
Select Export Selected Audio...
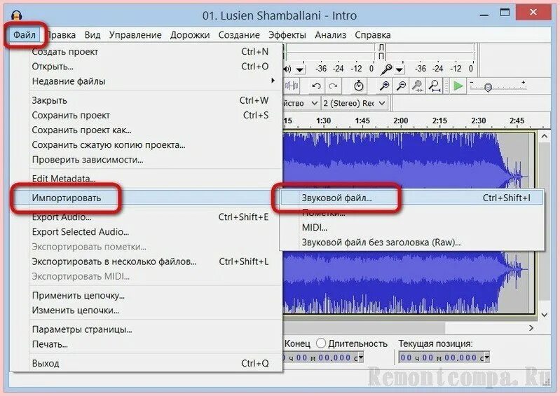[146, 232]
